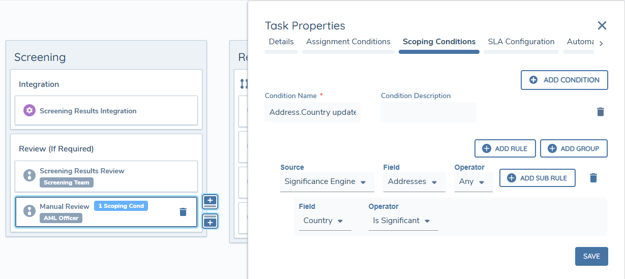Click the Condition Description input field
The height and width of the screenshot is (279, 625).
(428, 112)
